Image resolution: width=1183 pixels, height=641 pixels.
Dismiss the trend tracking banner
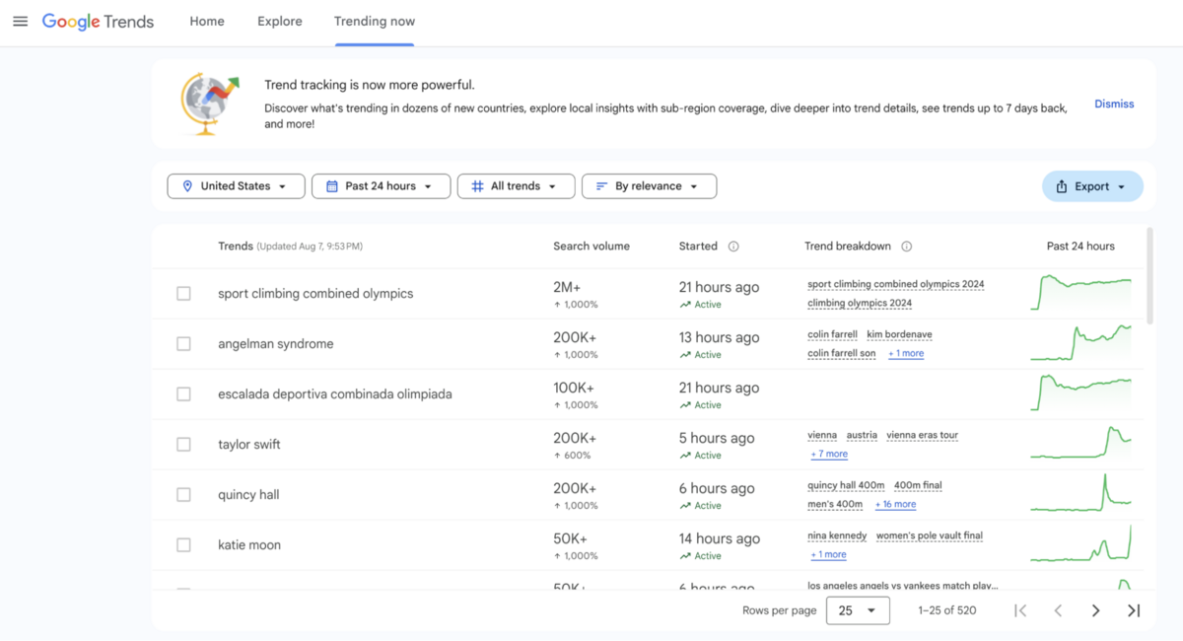[1114, 104]
